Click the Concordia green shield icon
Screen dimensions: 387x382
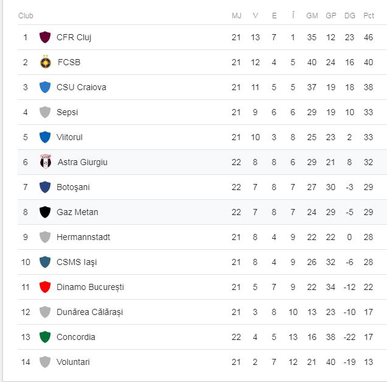(44, 337)
